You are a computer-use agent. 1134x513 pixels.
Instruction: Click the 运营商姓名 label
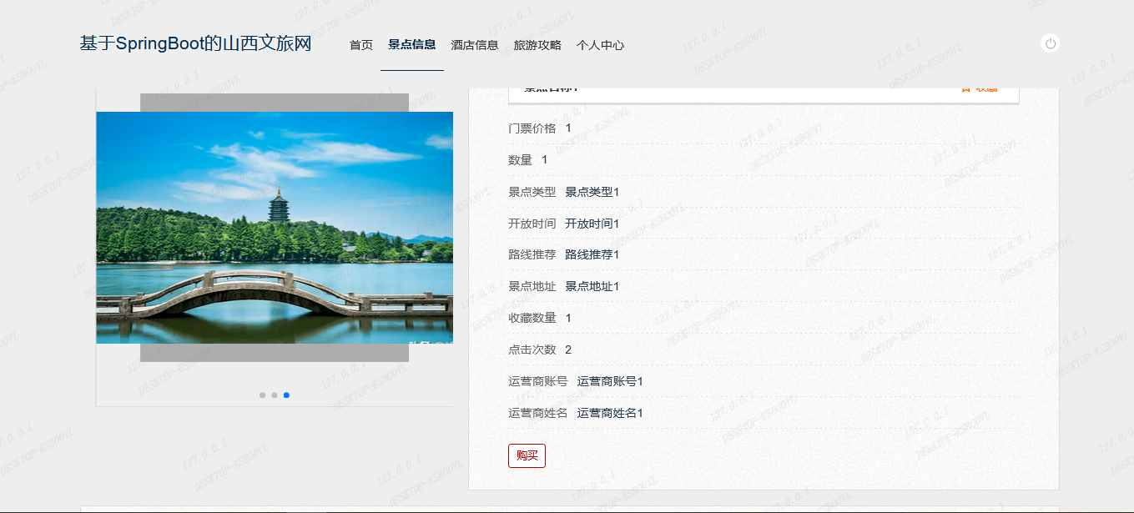coord(538,413)
